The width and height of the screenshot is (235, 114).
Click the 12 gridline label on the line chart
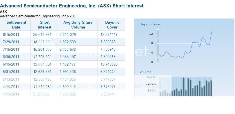click(x=151, y=34)
